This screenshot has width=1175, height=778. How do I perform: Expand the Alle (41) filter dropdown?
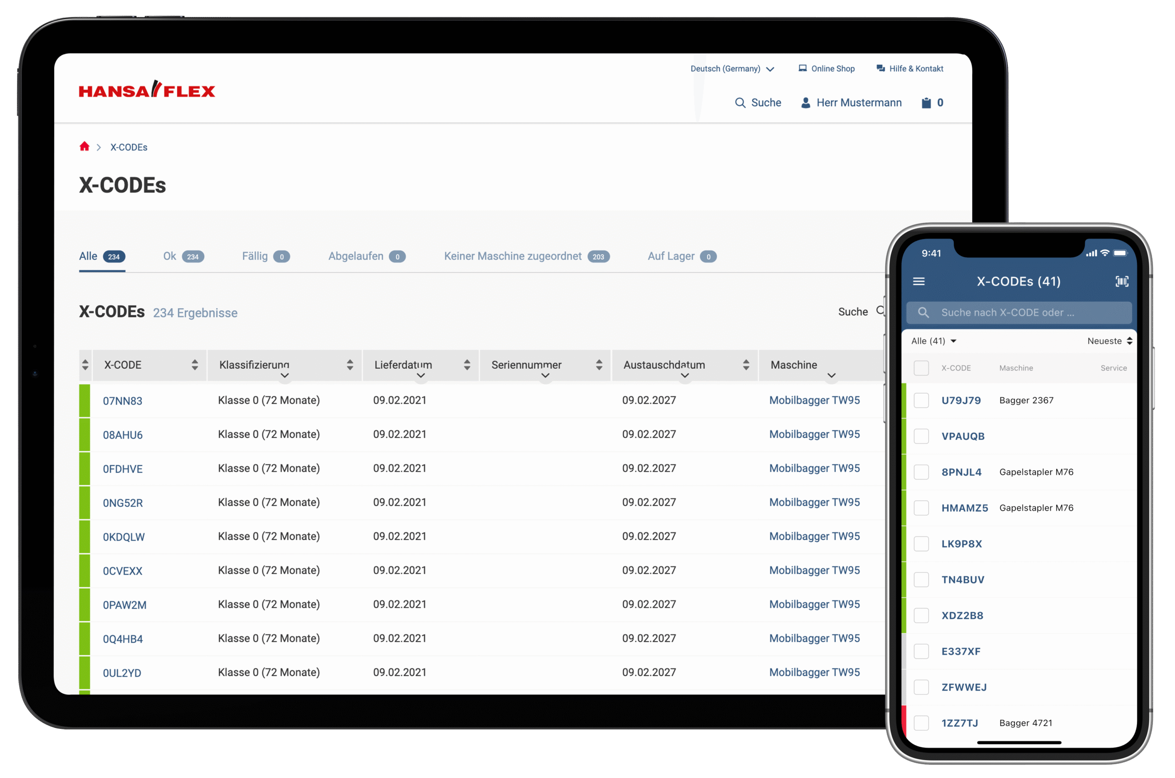coord(933,341)
